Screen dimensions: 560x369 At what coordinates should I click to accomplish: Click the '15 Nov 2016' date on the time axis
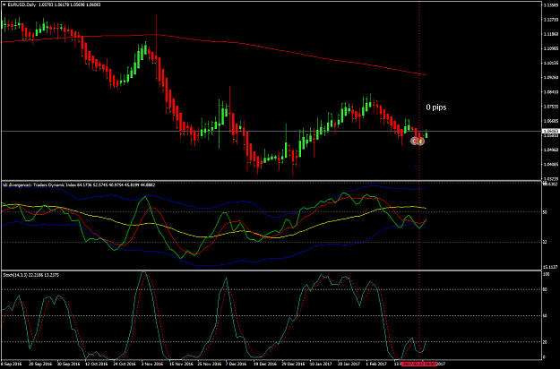(x=180, y=364)
